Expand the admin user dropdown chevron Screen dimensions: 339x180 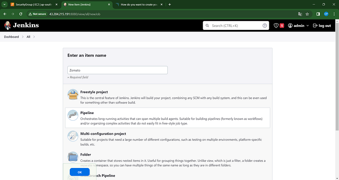pos(308,26)
